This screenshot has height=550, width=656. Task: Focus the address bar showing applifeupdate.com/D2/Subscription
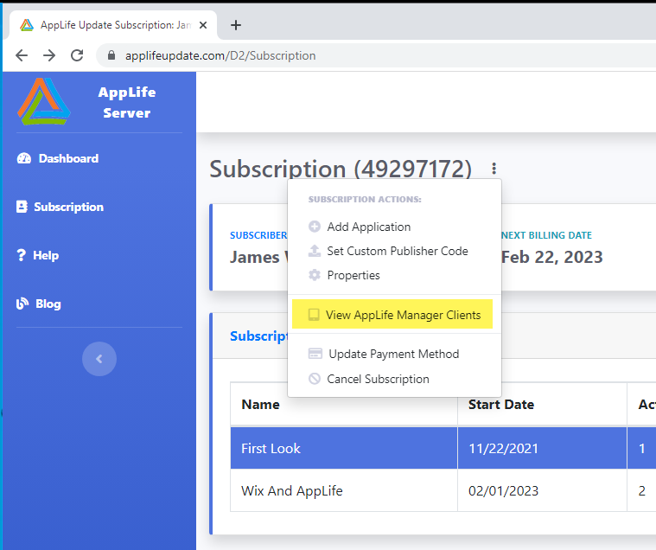click(377, 55)
